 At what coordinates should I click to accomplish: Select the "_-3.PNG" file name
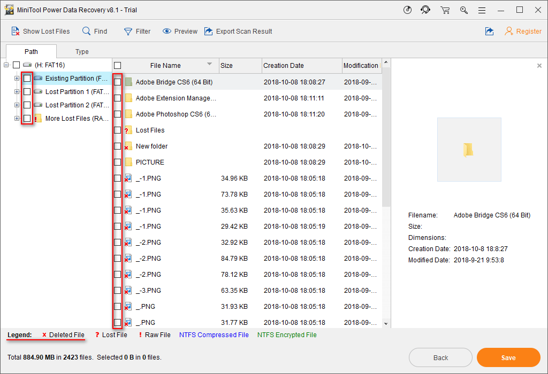148,291
